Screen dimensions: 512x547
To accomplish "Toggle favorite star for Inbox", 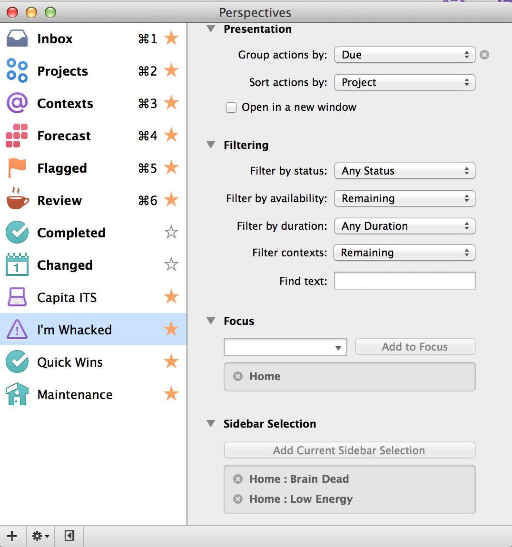I will 171,38.
